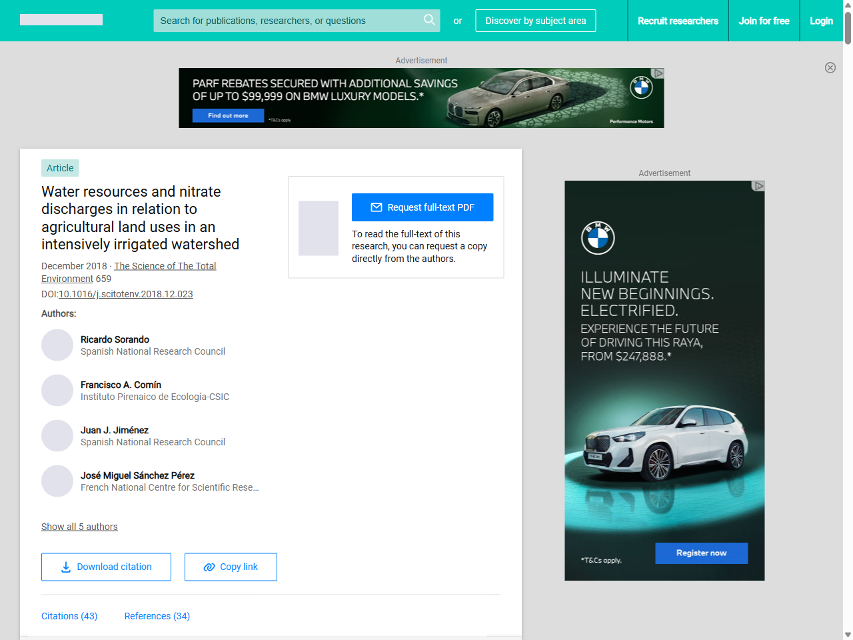Click Spanish National Research Council under Ricardo Sorando
Viewport: 853px width, 640px height.
(153, 351)
